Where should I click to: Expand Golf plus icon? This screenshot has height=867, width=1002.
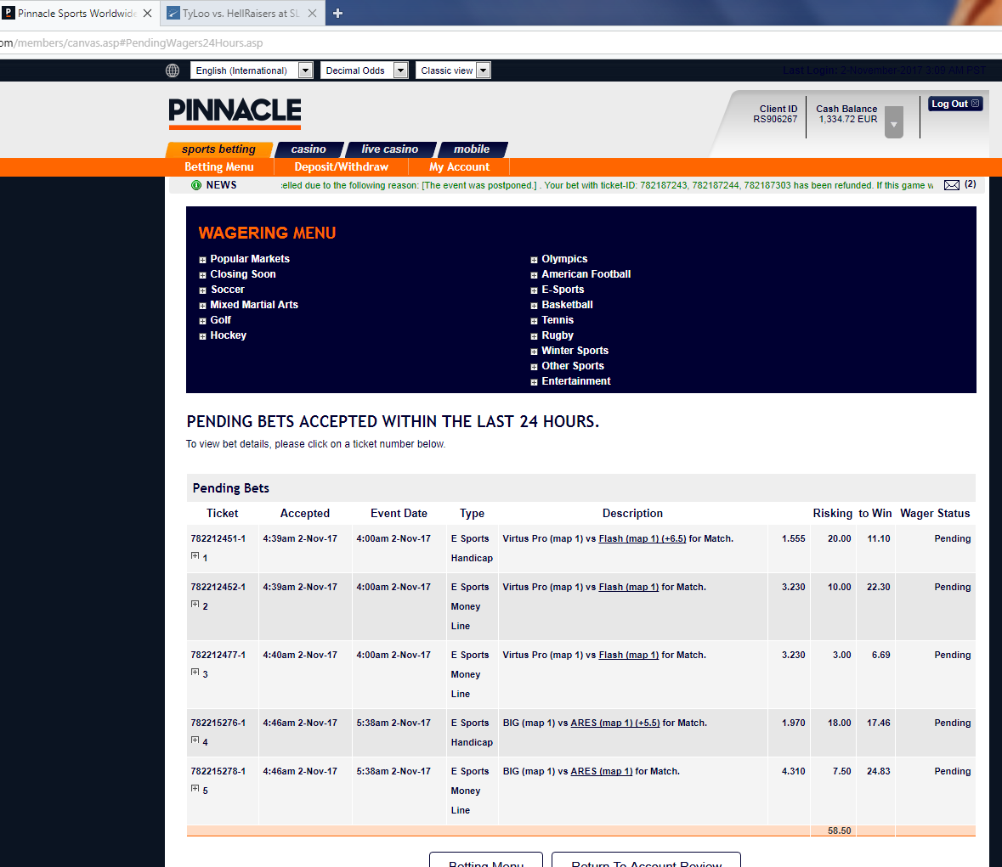point(202,321)
